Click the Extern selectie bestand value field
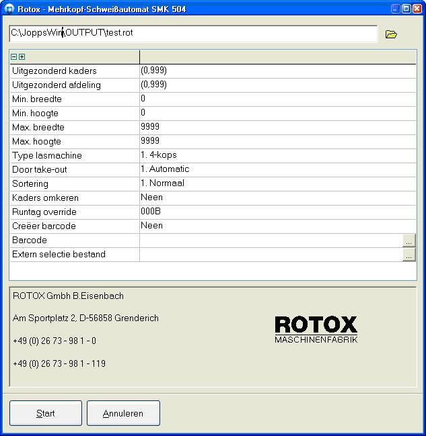The image size is (426, 436). 271,255
